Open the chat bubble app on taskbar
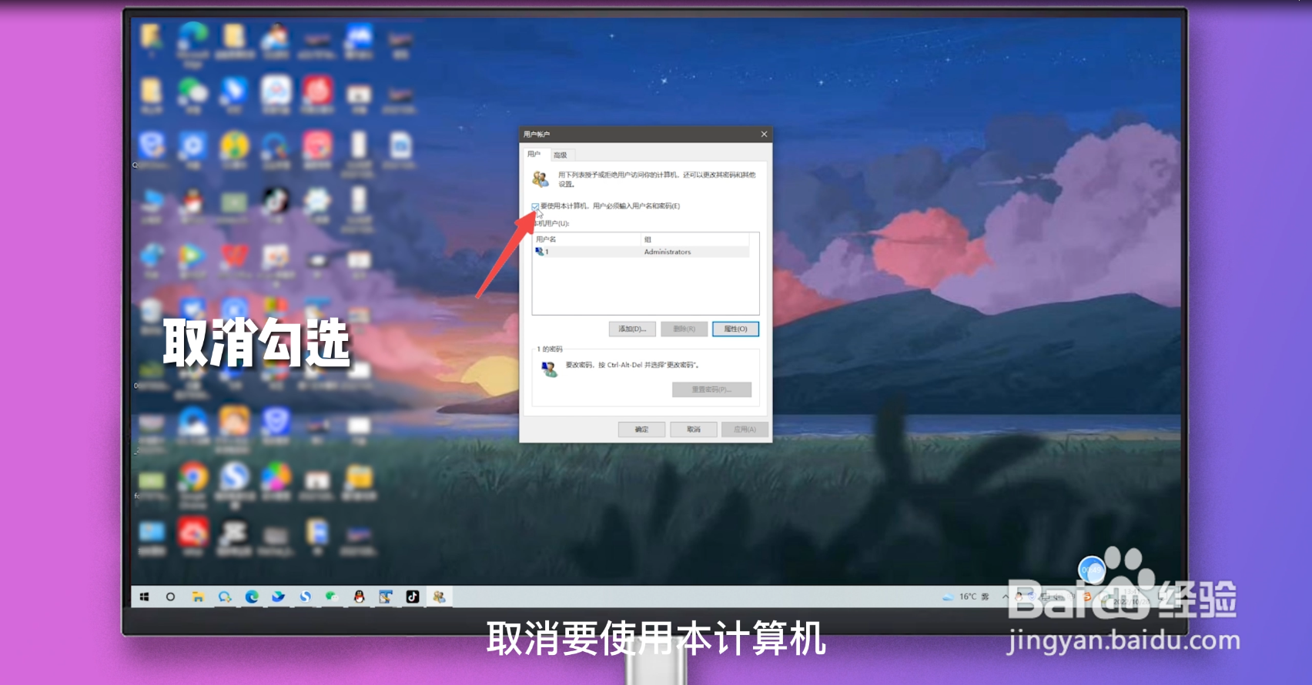Image resolution: width=1312 pixels, height=685 pixels. (225, 596)
